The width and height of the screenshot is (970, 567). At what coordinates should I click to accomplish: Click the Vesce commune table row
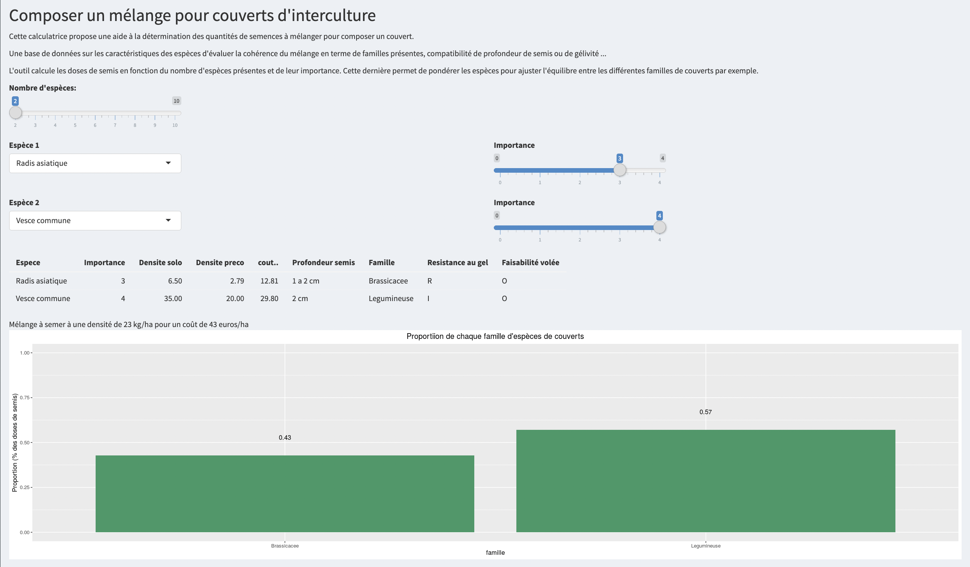tap(43, 299)
